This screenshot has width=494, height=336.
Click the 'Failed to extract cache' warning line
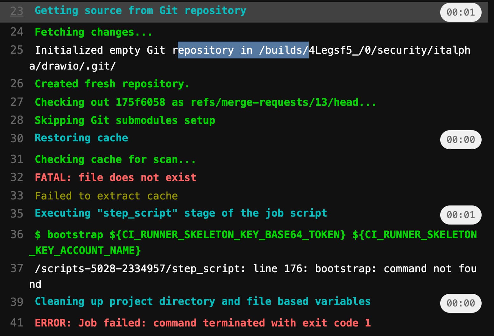click(106, 196)
